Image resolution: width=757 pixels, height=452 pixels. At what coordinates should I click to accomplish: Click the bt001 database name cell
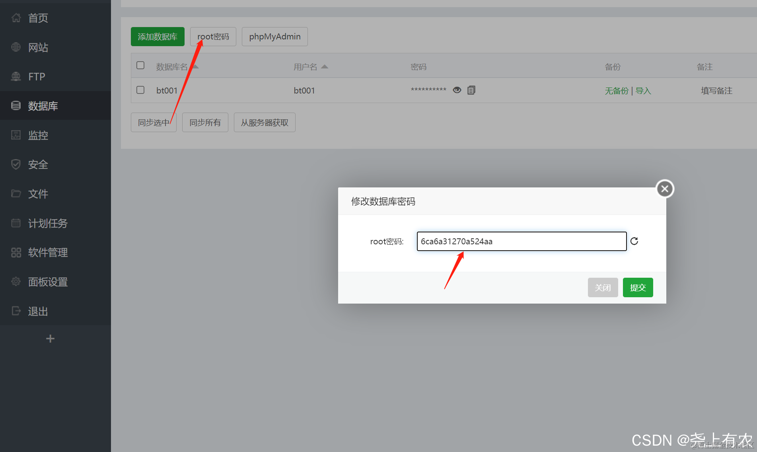coord(167,91)
